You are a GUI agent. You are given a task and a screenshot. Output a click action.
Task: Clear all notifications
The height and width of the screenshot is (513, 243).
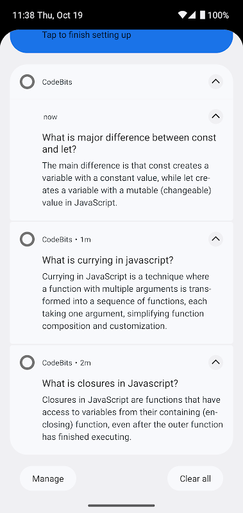click(x=196, y=478)
